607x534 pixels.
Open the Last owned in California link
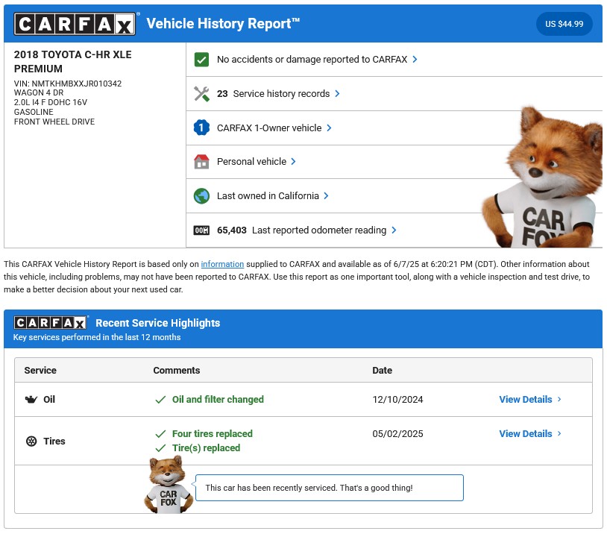tap(268, 196)
